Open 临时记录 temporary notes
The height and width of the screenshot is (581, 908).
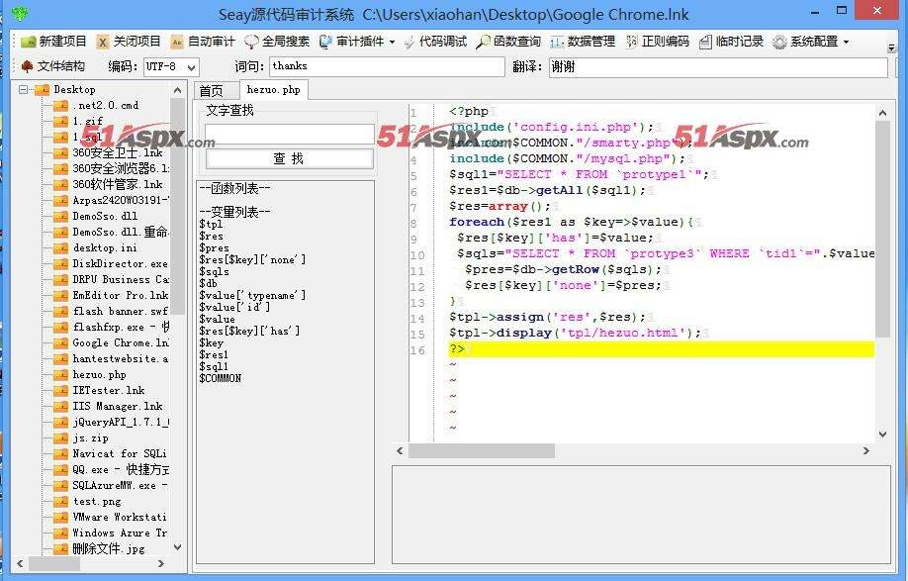(x=731, y=42)
